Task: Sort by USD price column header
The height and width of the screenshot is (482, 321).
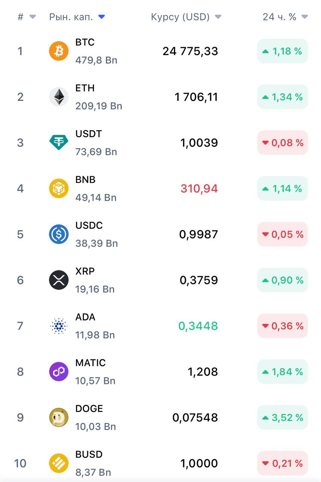Action: (180, 17)
